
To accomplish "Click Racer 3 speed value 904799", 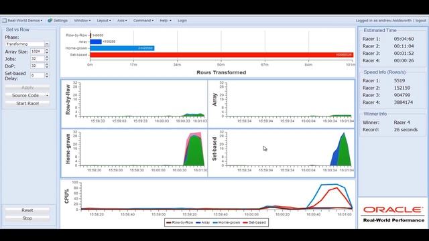I will 402,95.
